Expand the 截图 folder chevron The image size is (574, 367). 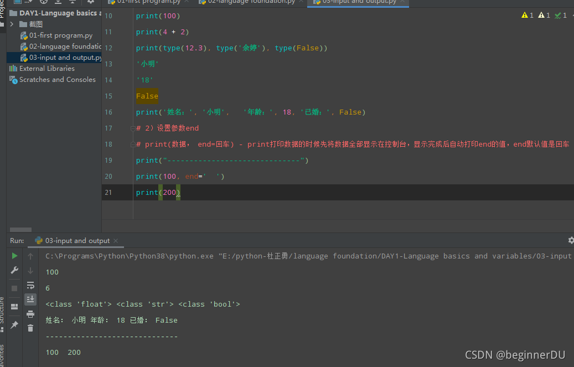[12, 24]
